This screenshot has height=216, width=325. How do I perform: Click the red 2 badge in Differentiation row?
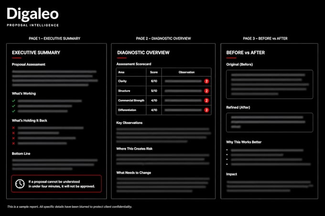coord(206,110)
